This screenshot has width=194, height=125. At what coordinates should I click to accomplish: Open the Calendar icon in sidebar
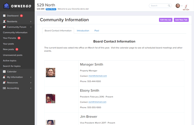point(4,72)
